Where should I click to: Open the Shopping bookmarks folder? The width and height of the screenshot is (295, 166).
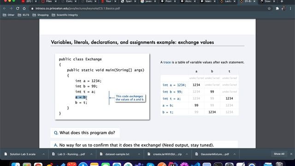(x=41, y=15)
